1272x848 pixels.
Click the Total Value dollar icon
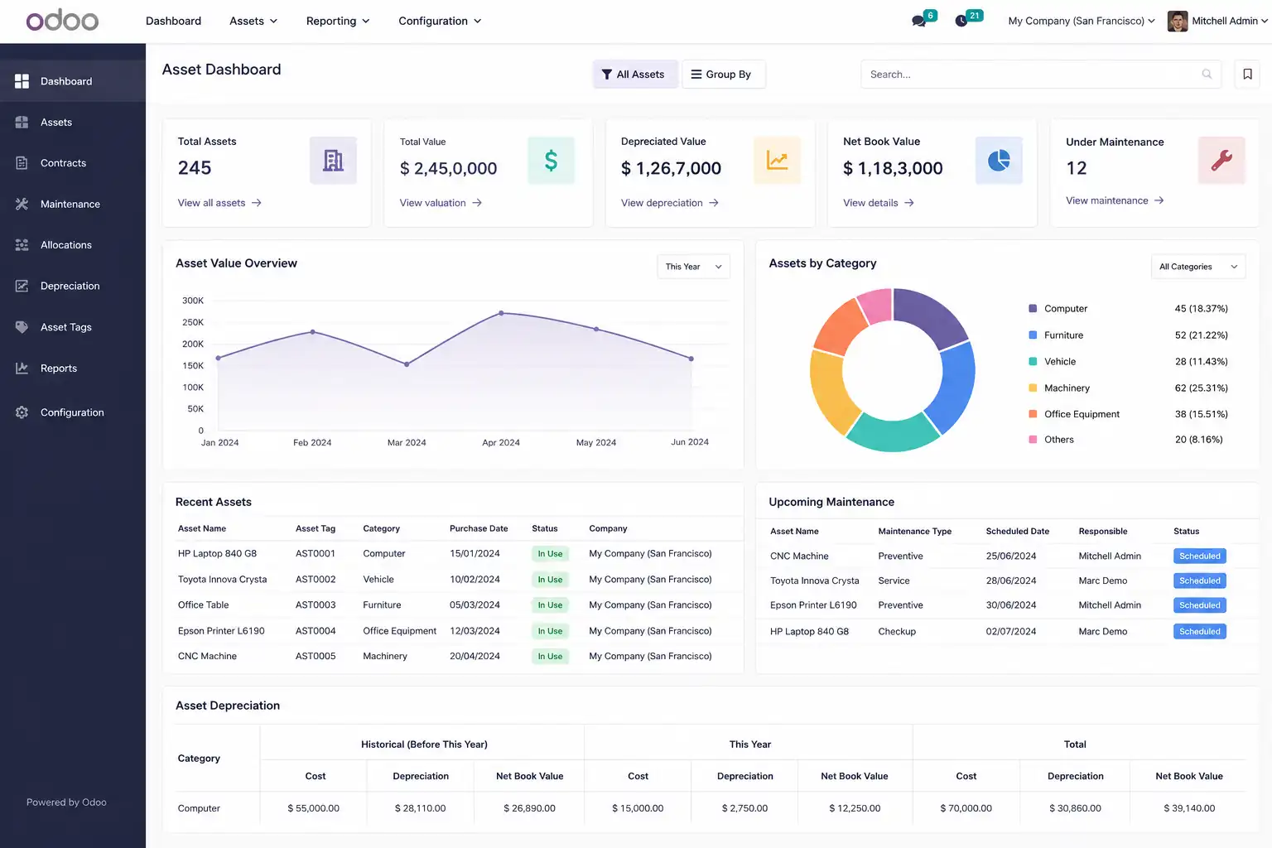pyautogui.click(x=551, y=161)
